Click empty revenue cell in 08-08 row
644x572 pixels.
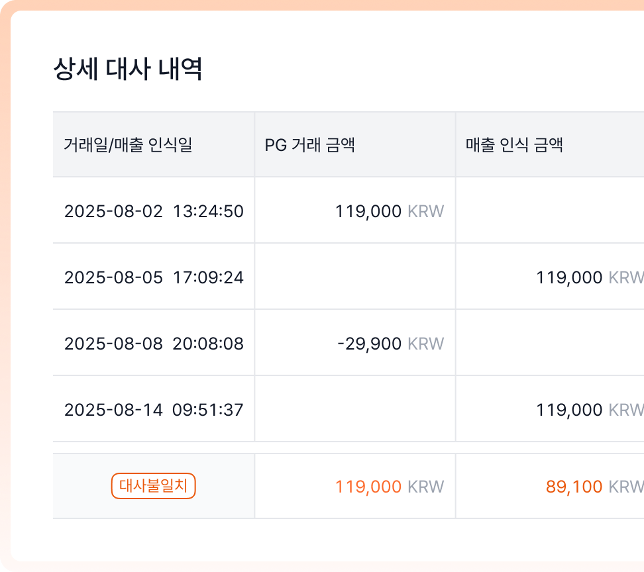point(550,342)
